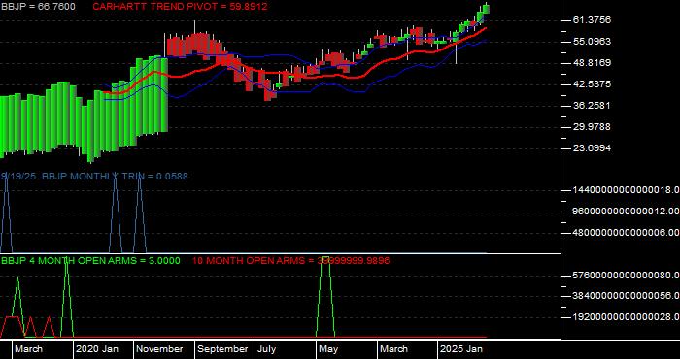Click the 480000000000006 TRIN axis value

(626, 233)
